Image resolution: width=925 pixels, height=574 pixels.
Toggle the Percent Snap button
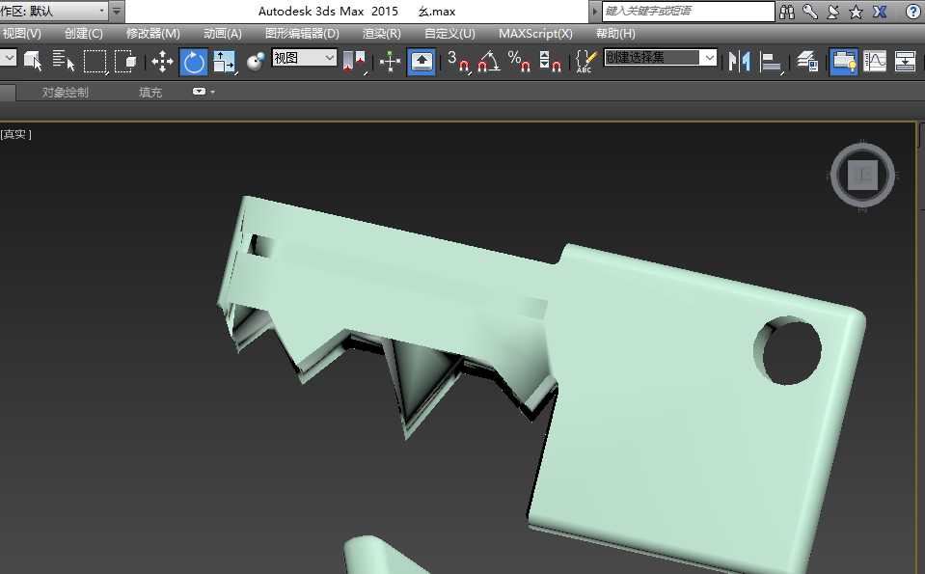520,63
